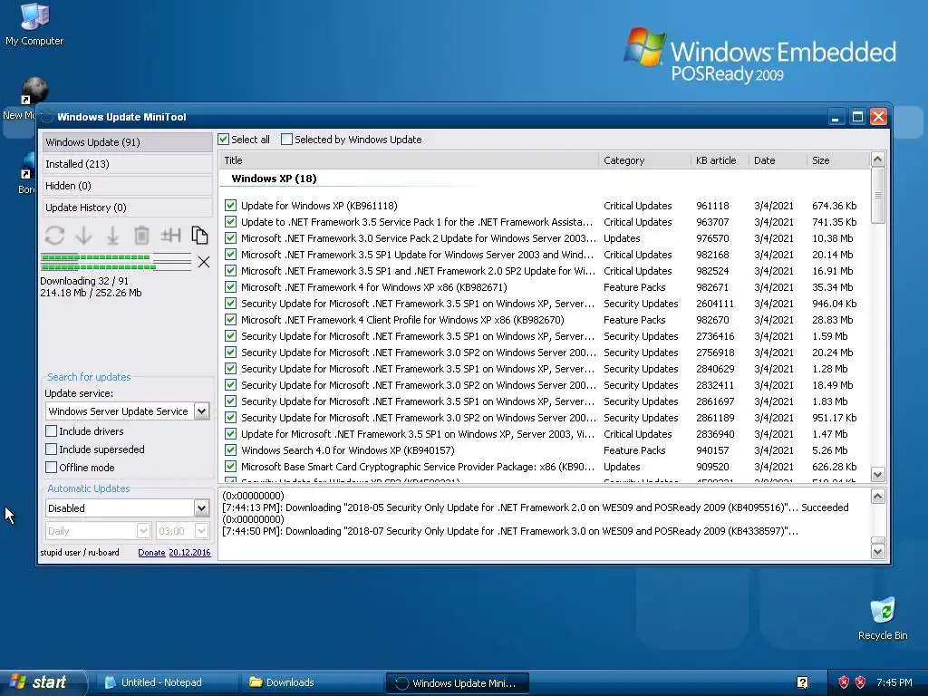Enable Include drivers checkbox
The image size is (928, 696).
(52, 430)
